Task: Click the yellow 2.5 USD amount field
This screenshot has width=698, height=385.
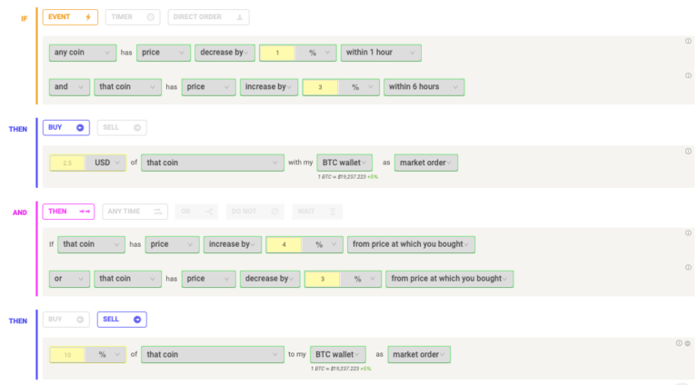Action: (x=66, y=163)
